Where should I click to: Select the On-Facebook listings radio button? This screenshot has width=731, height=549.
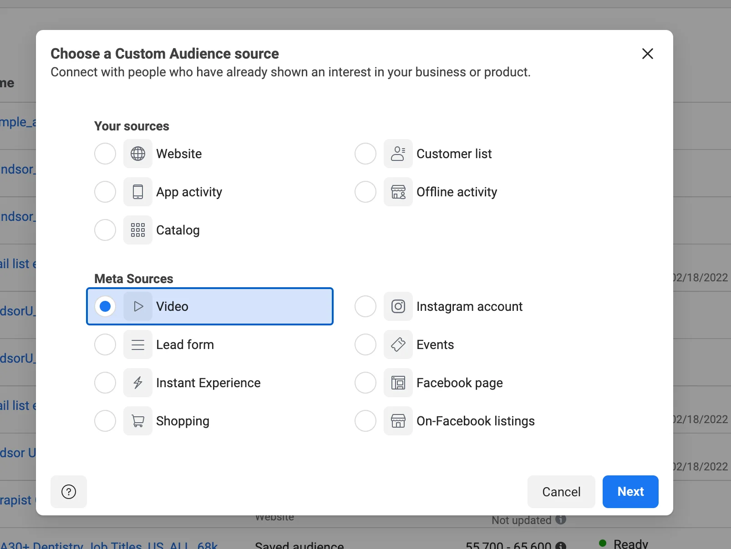click(365, 421)
